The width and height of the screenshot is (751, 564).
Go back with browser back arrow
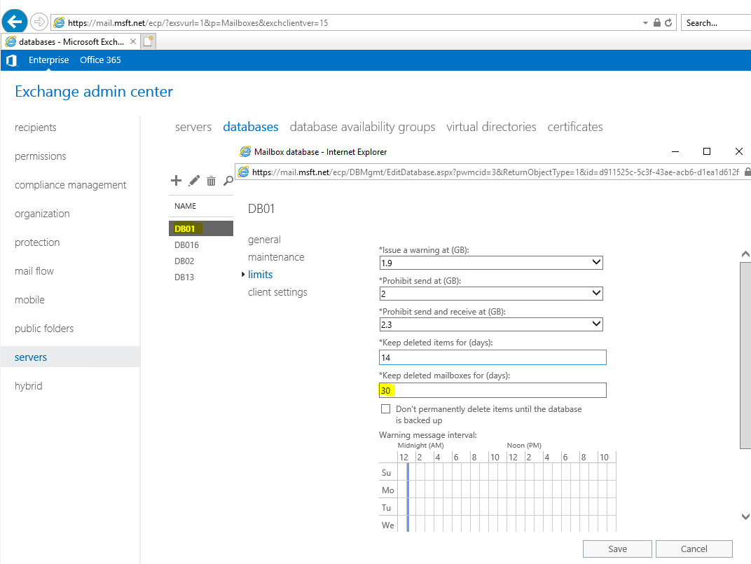coord(15,22)
